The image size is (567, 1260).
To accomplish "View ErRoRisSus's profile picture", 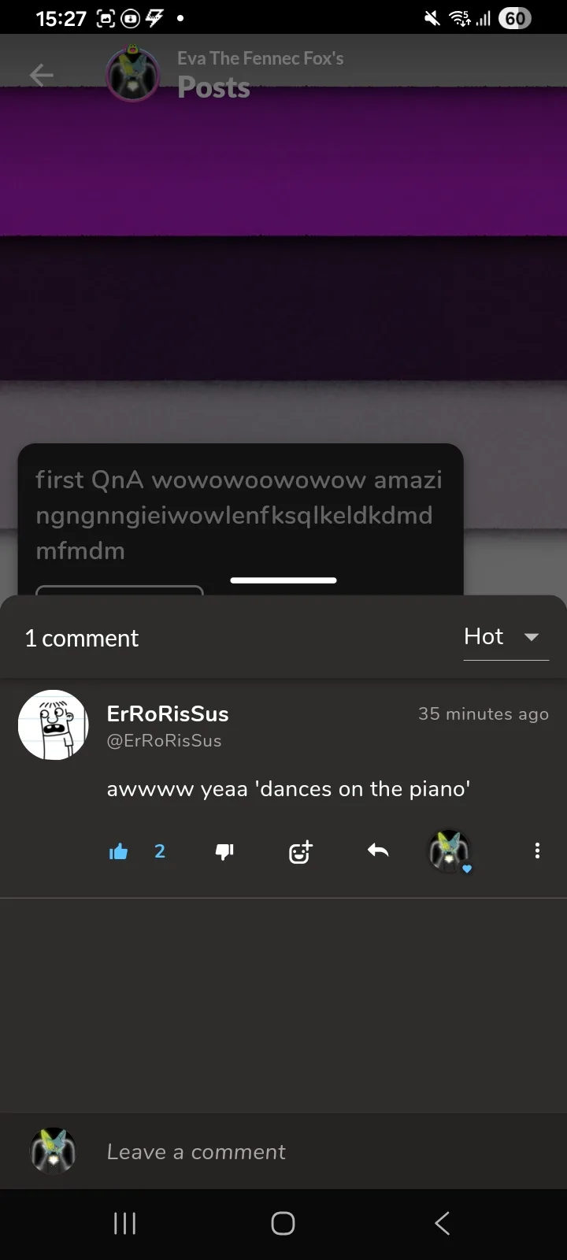I will pos(54,725).
